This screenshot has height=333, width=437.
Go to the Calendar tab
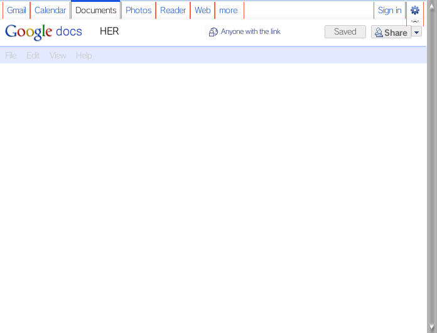[x=50, y=10]
